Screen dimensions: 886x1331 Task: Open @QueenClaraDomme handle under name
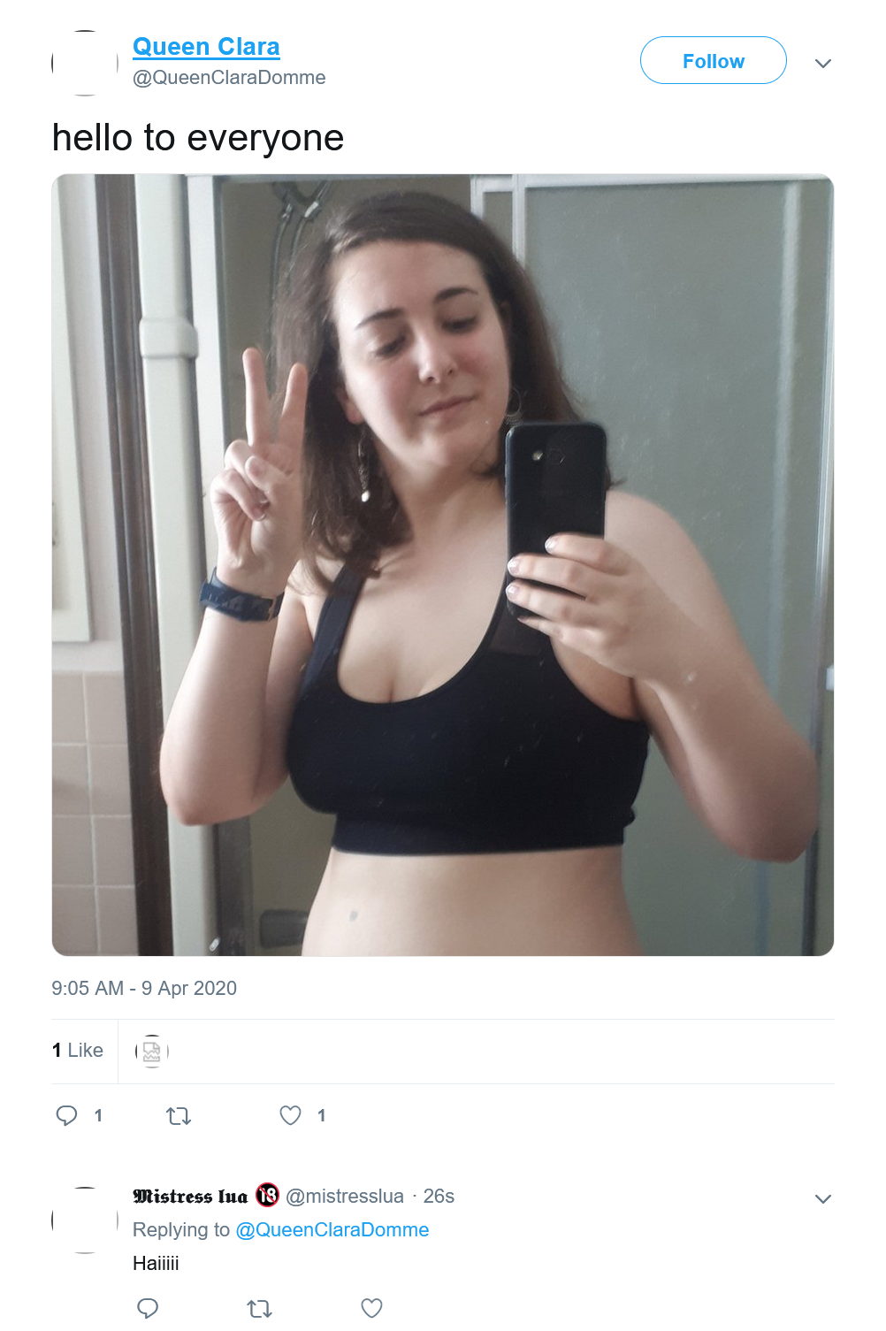click(x=229, y=78)
